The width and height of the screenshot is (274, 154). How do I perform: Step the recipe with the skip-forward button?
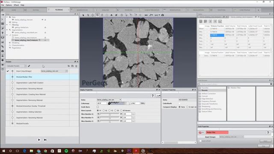[x=45, y=140]
